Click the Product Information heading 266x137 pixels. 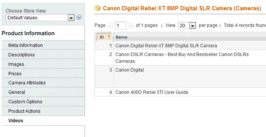coord(28,33)
